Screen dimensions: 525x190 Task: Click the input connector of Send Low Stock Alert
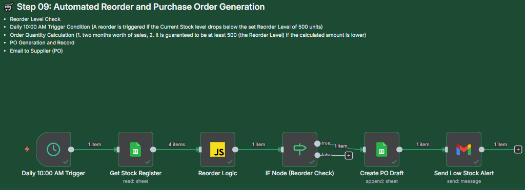447,150
